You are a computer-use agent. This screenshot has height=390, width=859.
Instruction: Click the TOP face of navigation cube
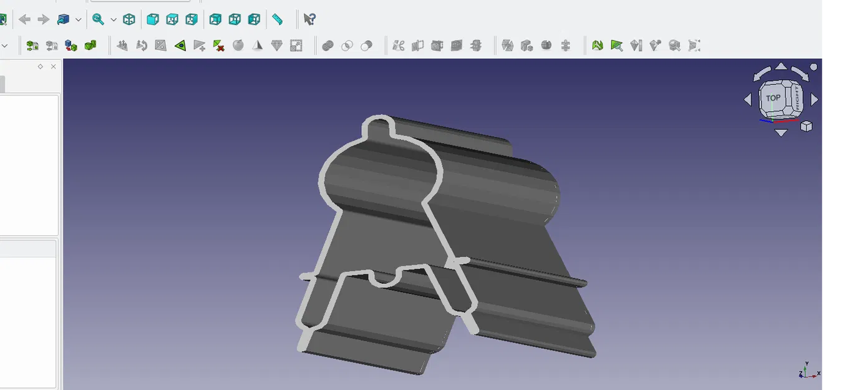pyautogui.click(x=774, y=97)
